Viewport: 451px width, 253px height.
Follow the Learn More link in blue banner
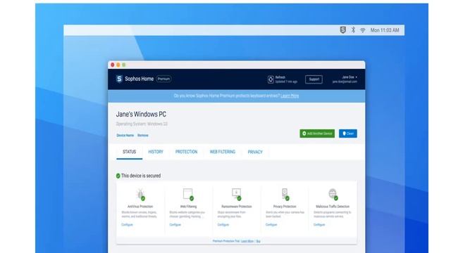tap(290, 96)
